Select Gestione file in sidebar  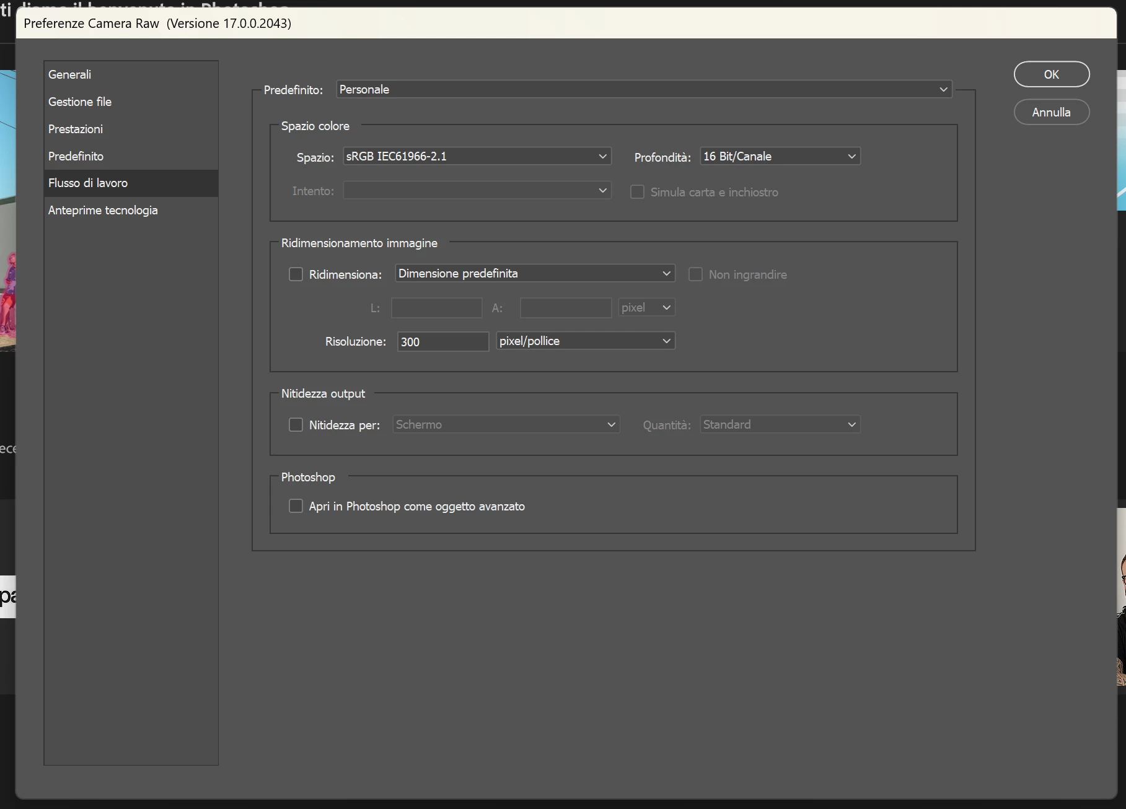tap(131, 102)
